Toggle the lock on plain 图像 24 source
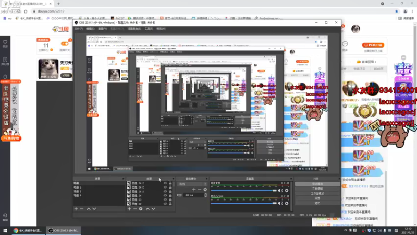Viewport: 417px width, 235px height. [x=170, y=195]
